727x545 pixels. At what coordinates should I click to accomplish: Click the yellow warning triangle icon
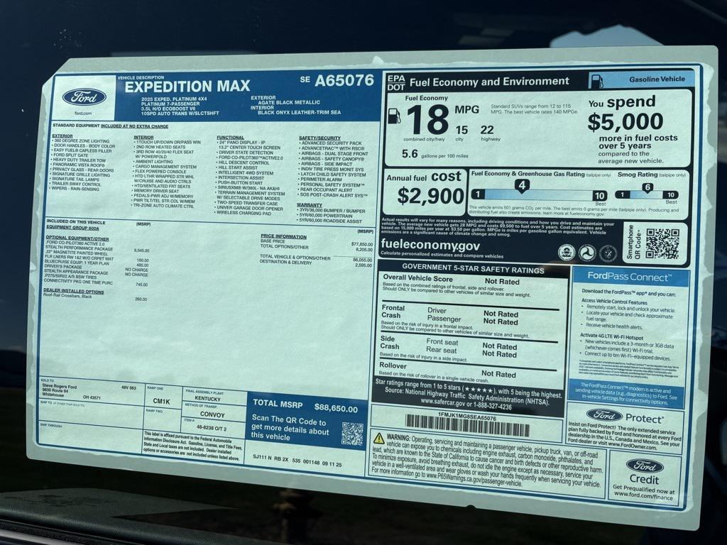coord(379,439)
